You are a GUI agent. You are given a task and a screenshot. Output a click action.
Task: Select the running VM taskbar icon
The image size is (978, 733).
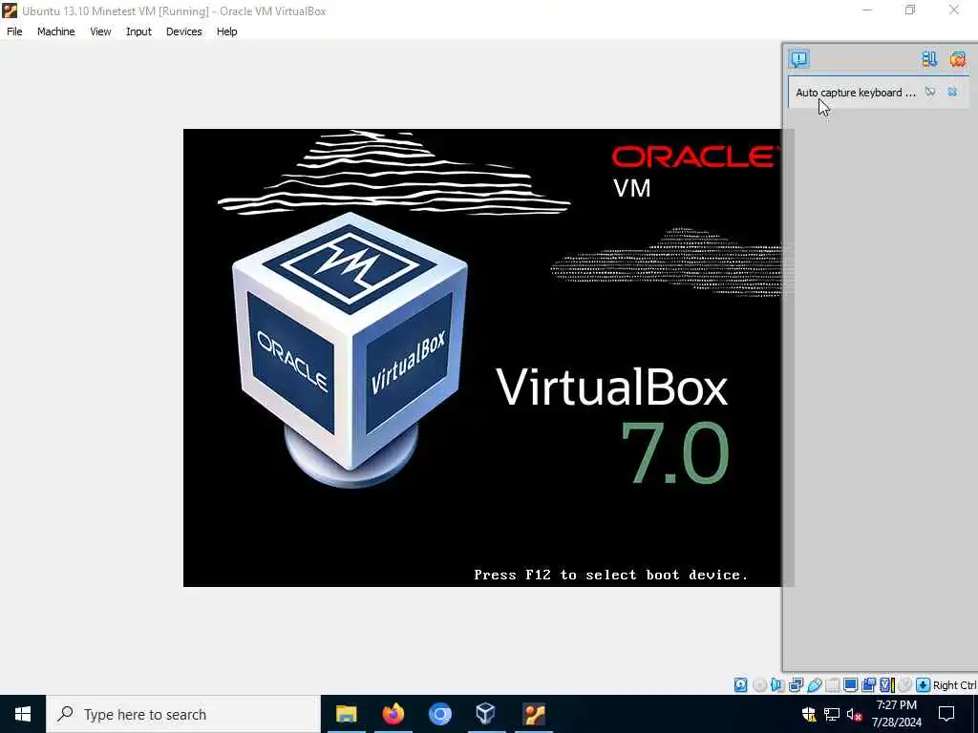[x=534, y=714]
